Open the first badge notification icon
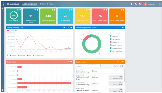The image size is (162, 93). (x=136, y=4)
